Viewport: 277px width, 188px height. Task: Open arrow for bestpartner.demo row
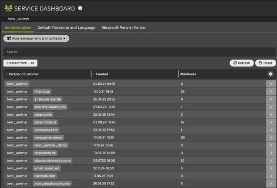tap(271, 138)
